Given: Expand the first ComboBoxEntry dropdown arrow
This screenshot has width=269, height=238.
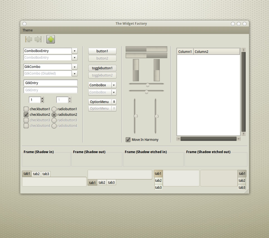Looking at the screenshot, I should pyautogui.click(x=74, y=51).
